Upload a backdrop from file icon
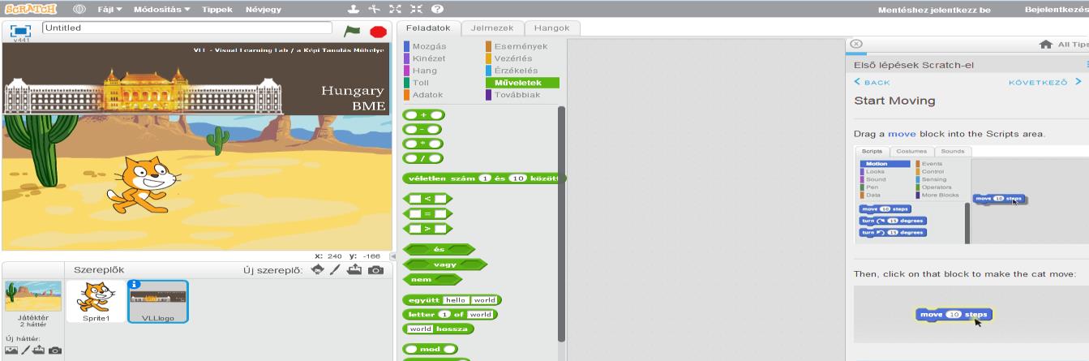Image resolution: width=1089 pixels, height=361 pixels. 39,350
